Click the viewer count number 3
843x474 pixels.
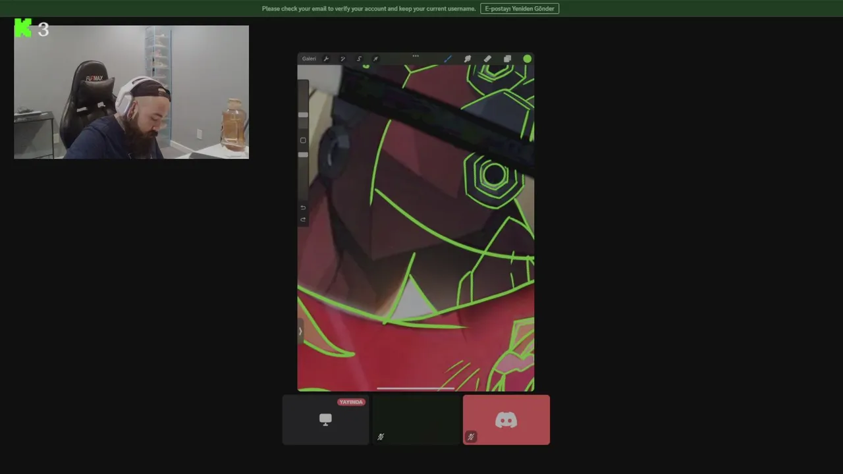[x=43, y=30]
